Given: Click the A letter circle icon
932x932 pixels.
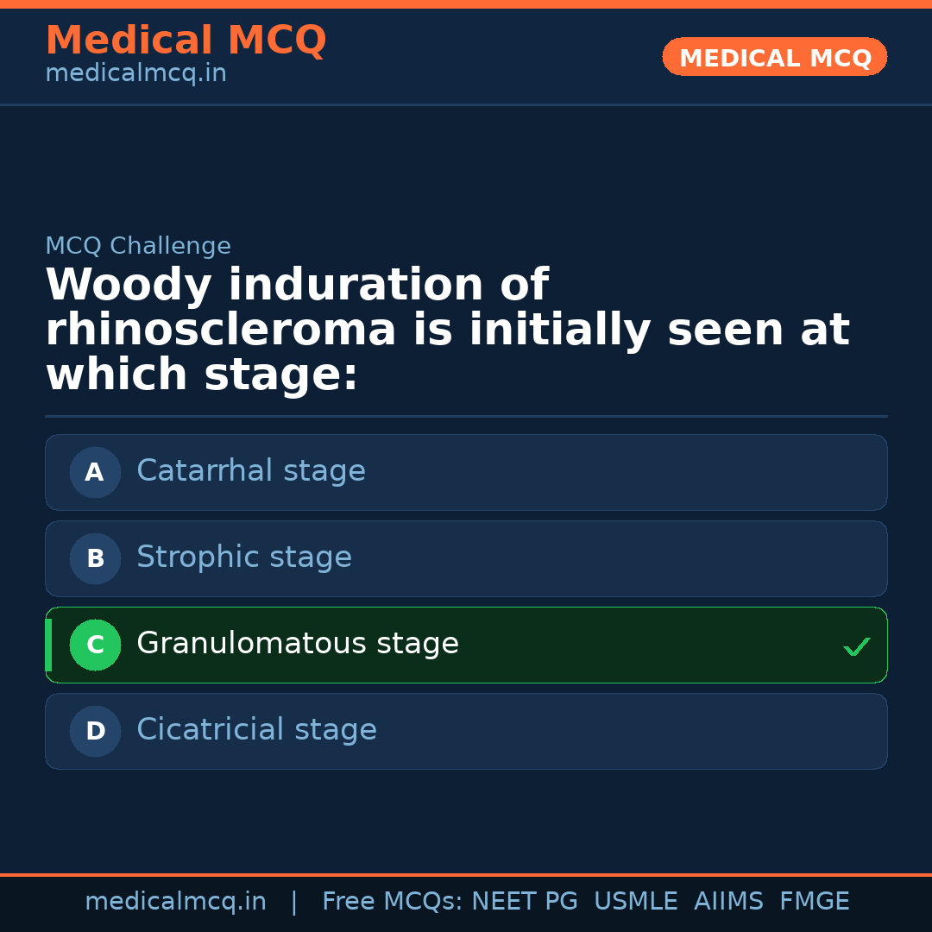Looking at the screenshot, I should pyautogui.click(x=95, y=472).
